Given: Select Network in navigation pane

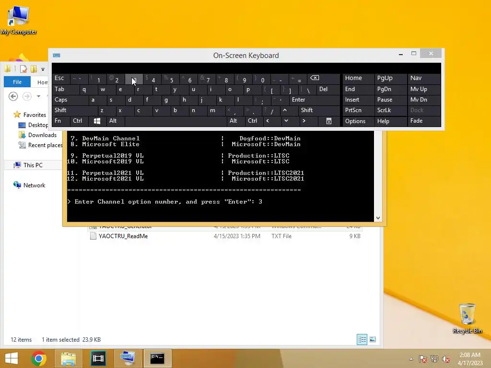Looking at the screenshot, I should click(x=29, y=185).
